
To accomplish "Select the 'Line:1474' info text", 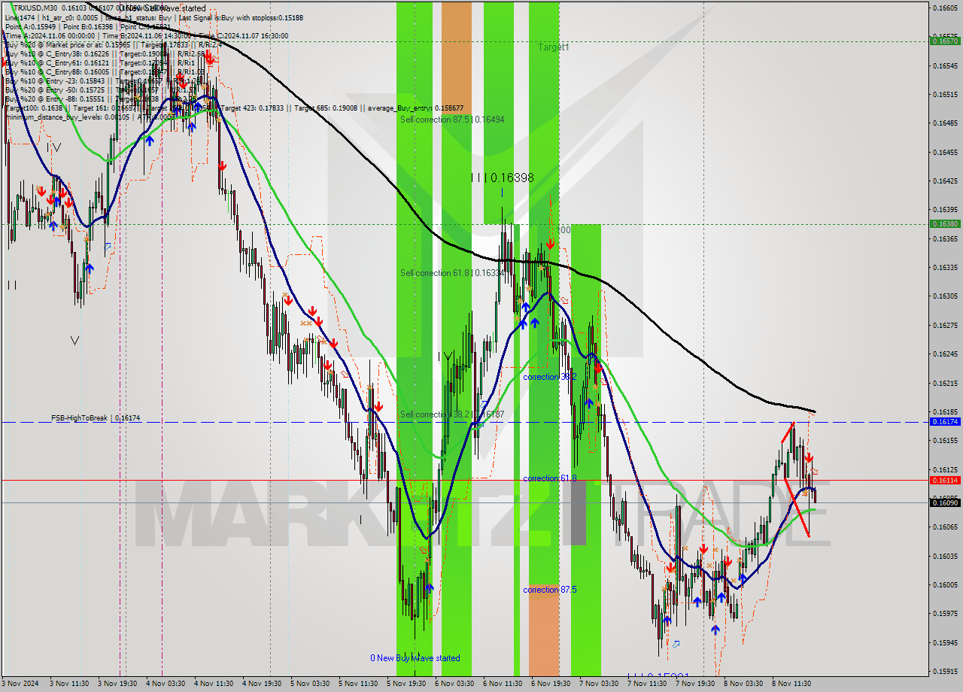I will pos(20,17).
